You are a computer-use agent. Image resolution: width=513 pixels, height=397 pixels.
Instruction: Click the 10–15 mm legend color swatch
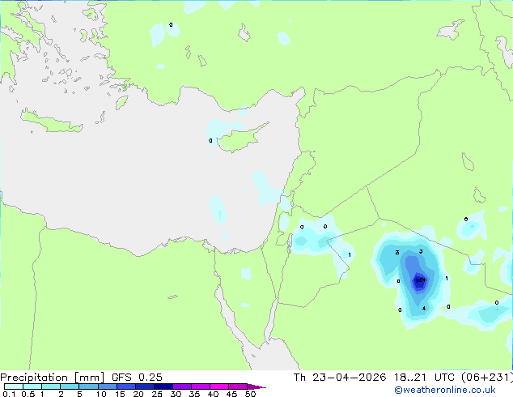[107, 386]
